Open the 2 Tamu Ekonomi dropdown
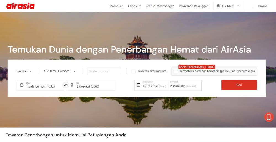 click(x=60, y=71)
